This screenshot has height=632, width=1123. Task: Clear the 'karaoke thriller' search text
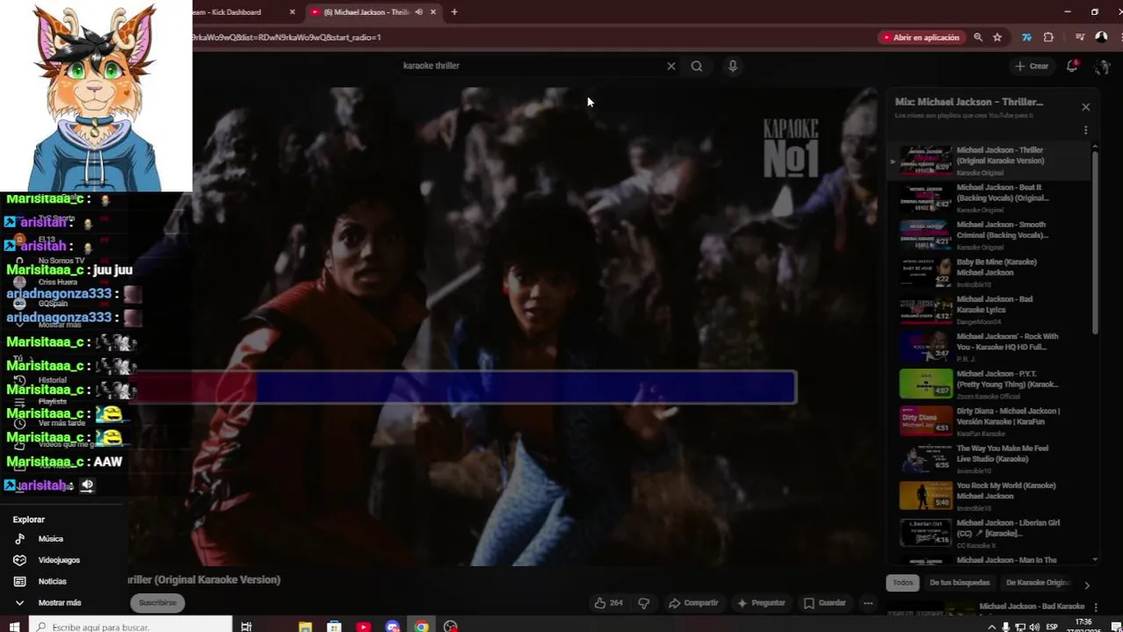point(671,66)
